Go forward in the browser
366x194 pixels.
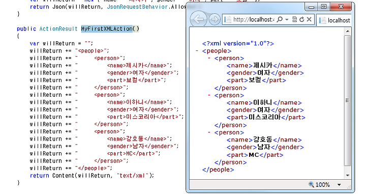coord(215,19)
